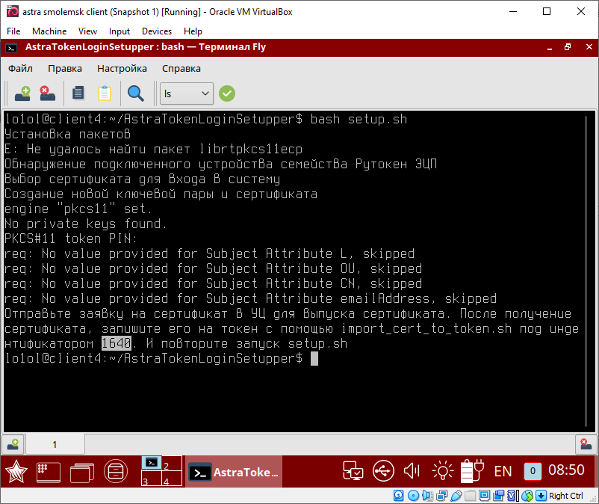
Task: Click the 'No private keys found.' line
Action: click(86, 224)
